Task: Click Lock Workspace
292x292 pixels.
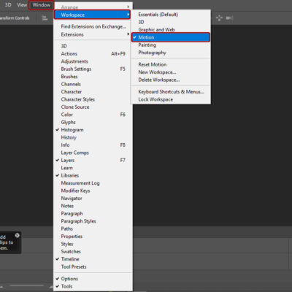Action: (x=171, y=99)
